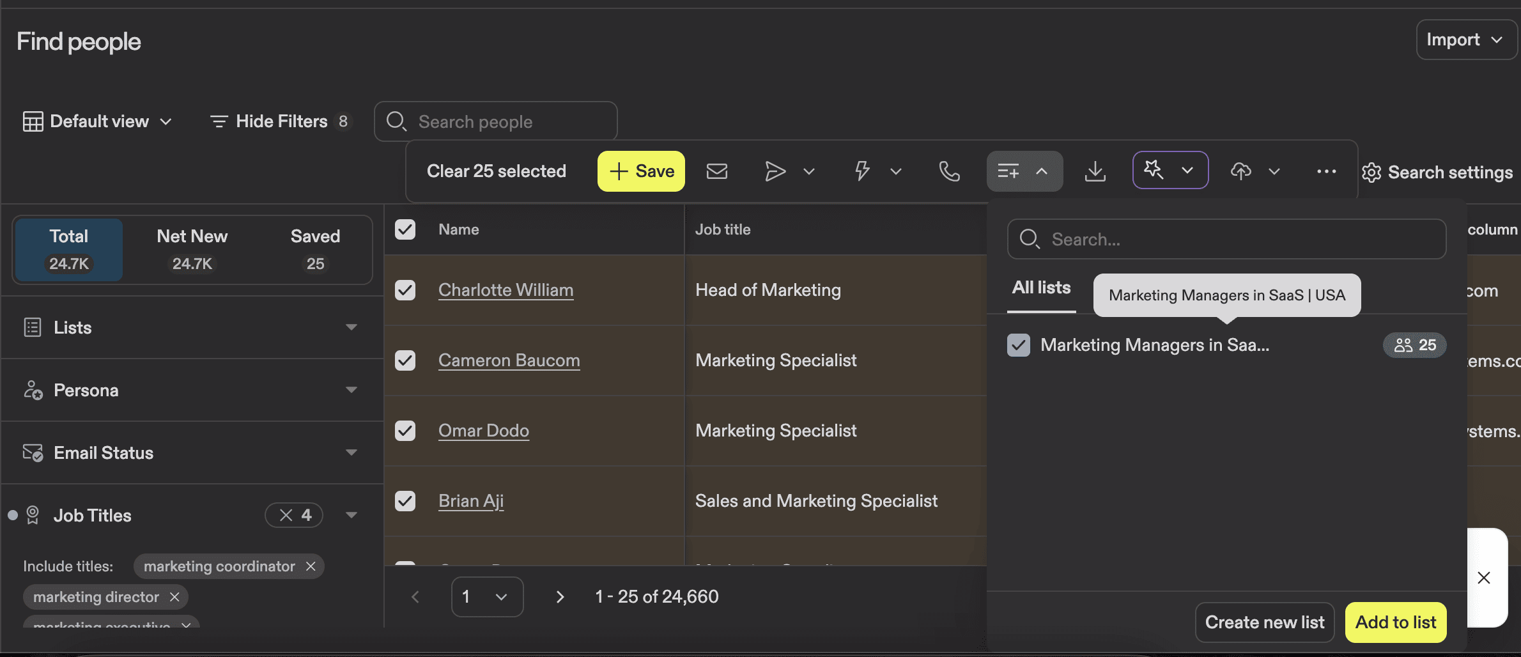Click the AI sparkle icon button
The width and height of the screenshot is (1521, 657).
(x=1154, y=170)
